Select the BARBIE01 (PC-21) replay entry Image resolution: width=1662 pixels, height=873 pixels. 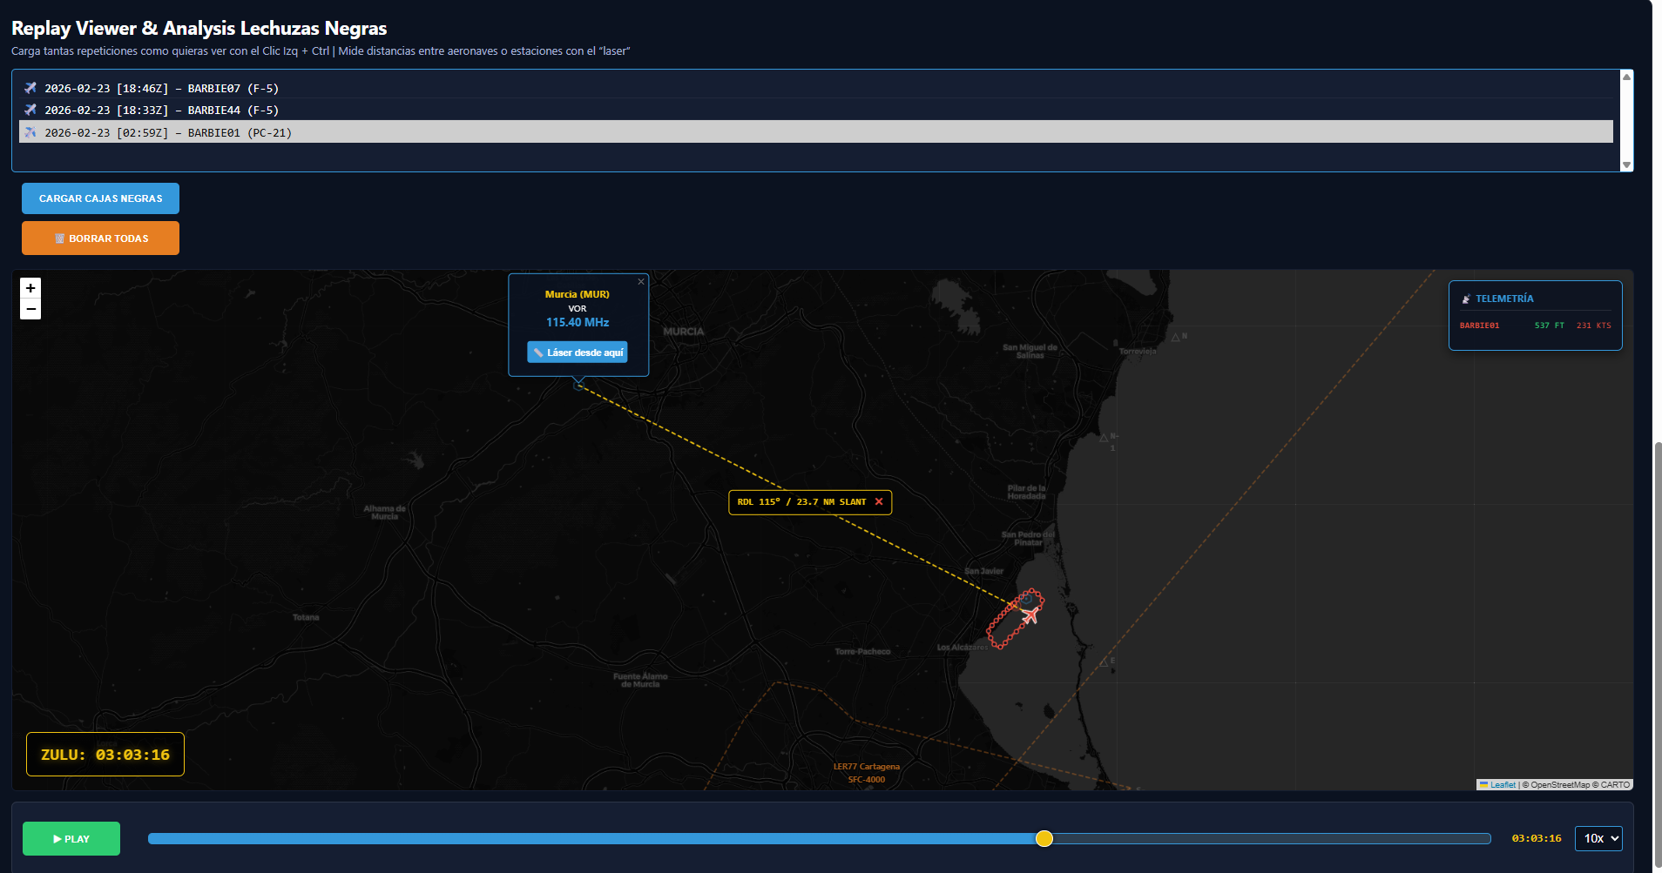click(168, 133)
